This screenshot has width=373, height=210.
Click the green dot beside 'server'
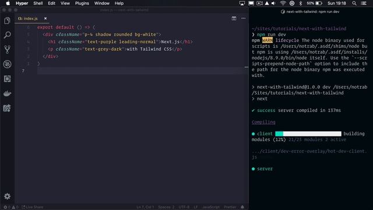click(x=253, y=169)
